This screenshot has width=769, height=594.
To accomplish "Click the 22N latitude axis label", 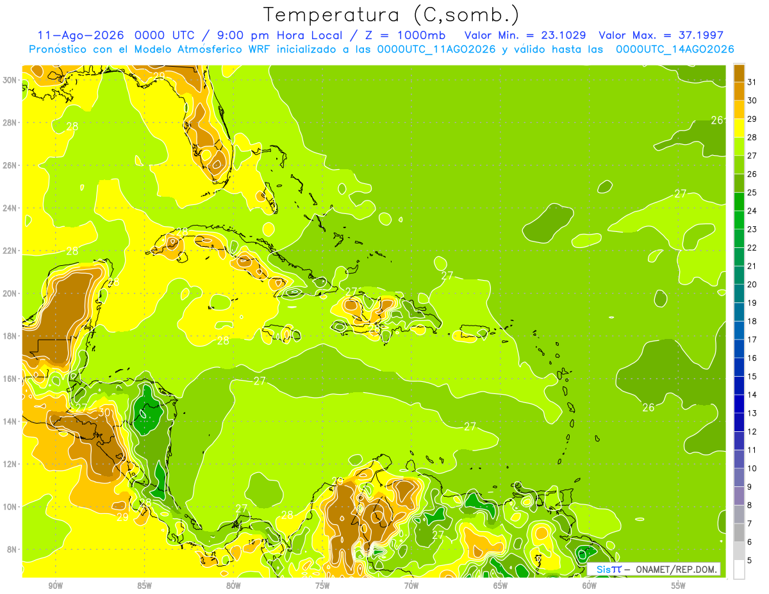I will pyautogui.click(x=10, y=251).
